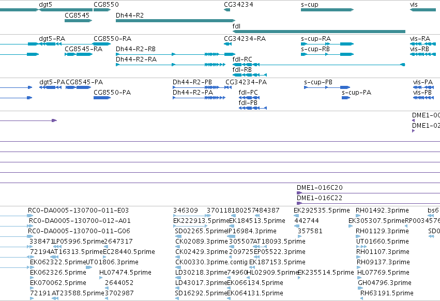440x301 pixels.
Task: Click the EK235514.5prime EST label
Action: (x=326, y=273)
